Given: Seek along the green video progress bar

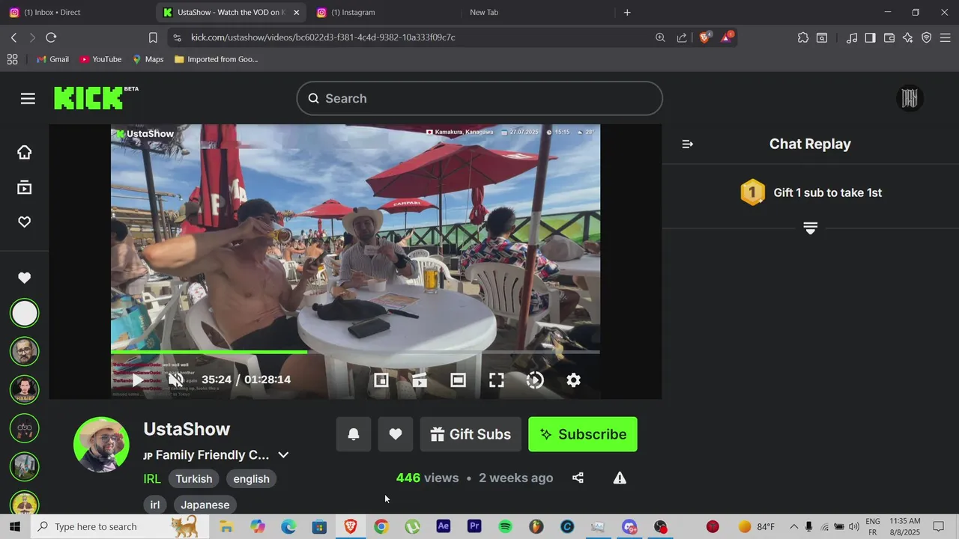Looking at the screenshot, I should [355, 352].
